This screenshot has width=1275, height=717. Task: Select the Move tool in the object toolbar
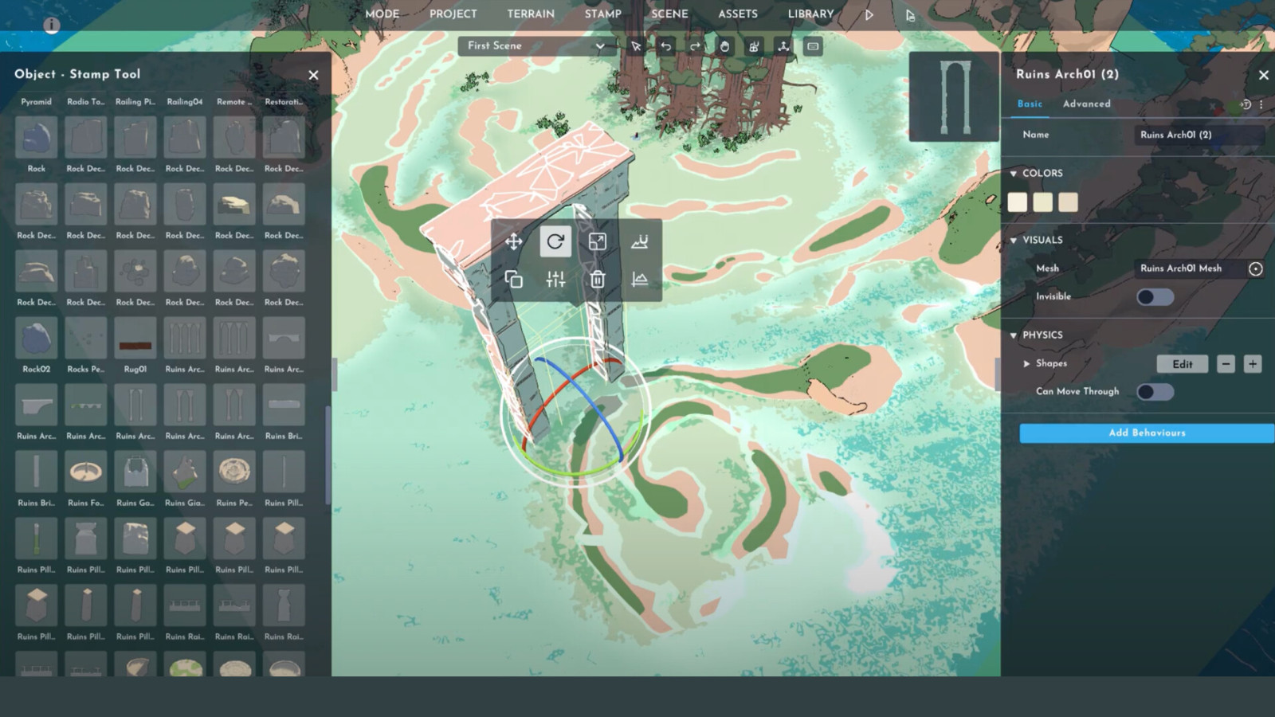(x=514, y=241)
